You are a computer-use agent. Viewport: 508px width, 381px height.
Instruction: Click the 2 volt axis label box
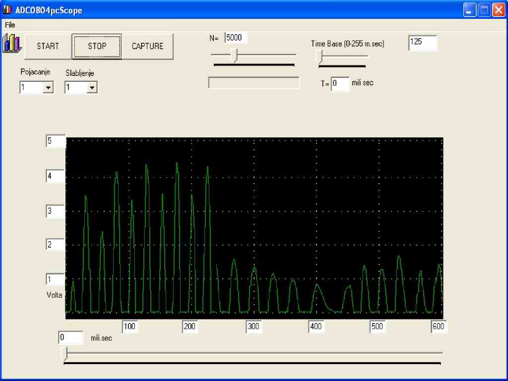[56, 244]
